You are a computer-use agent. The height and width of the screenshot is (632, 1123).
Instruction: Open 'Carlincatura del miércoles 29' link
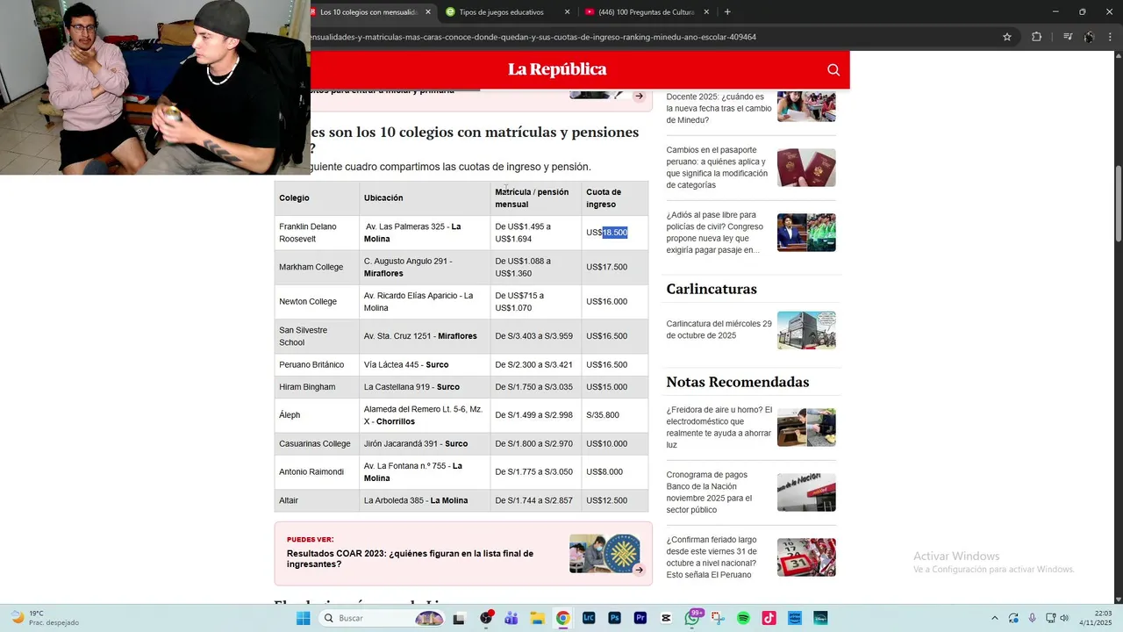719,329
